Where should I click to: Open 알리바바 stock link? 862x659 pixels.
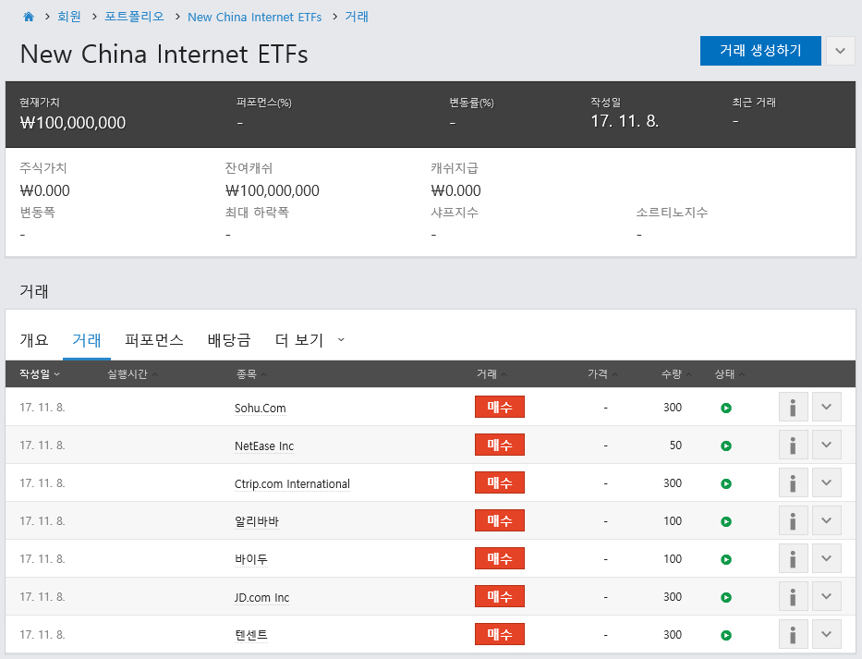[257, 521]
